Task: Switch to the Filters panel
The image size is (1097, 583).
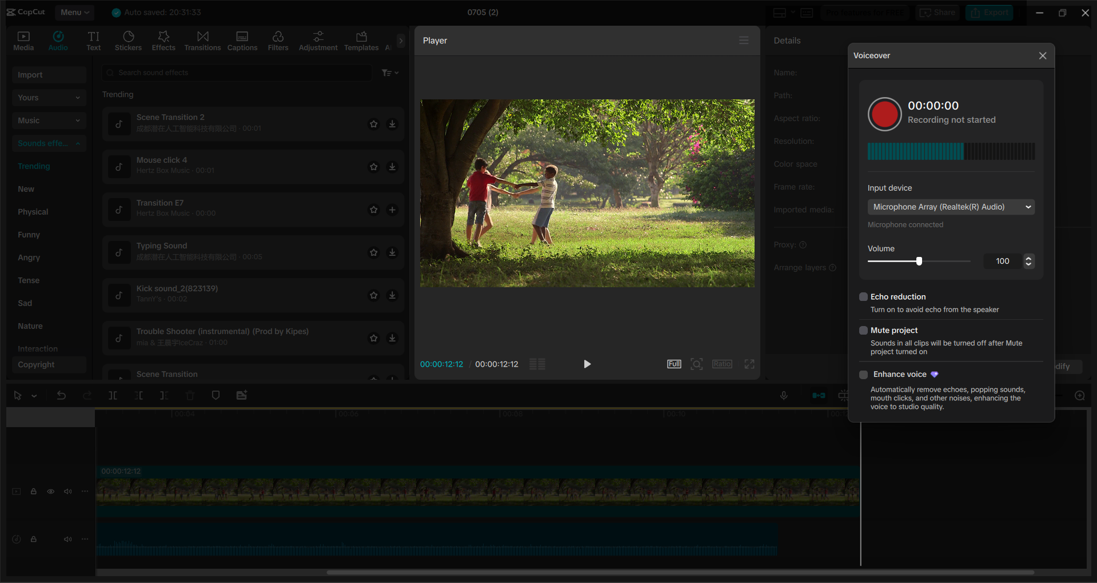Action: (278, 40)
